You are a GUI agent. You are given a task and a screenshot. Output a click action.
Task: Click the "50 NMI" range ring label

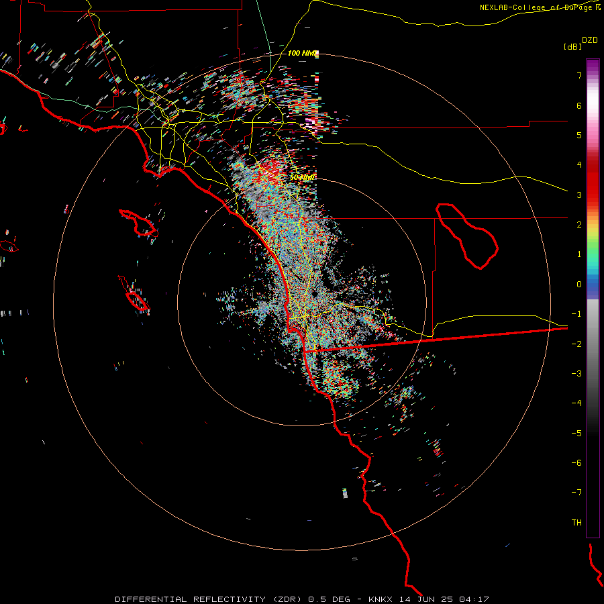click(x=303, y=177)
